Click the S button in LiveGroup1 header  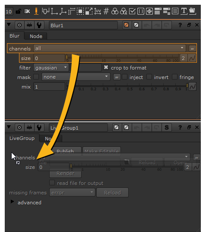167,127
